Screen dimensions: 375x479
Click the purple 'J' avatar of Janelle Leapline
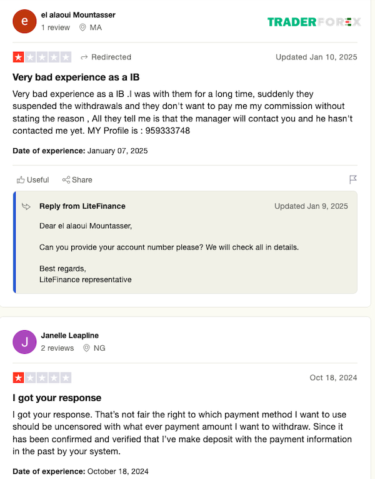(x=24, y=342)
